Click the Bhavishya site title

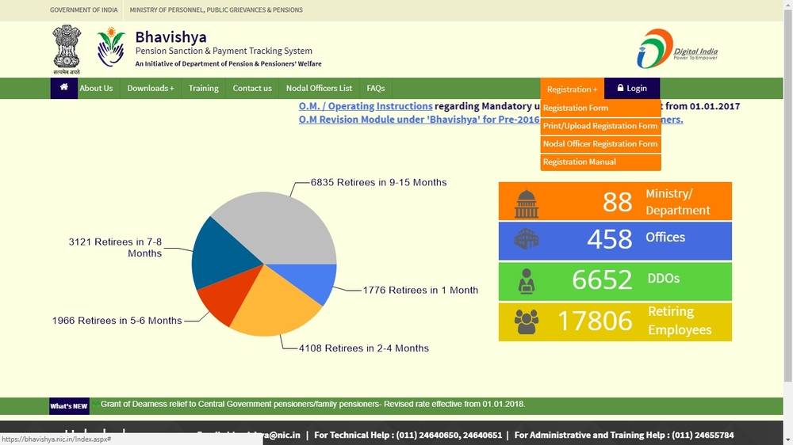171,37
